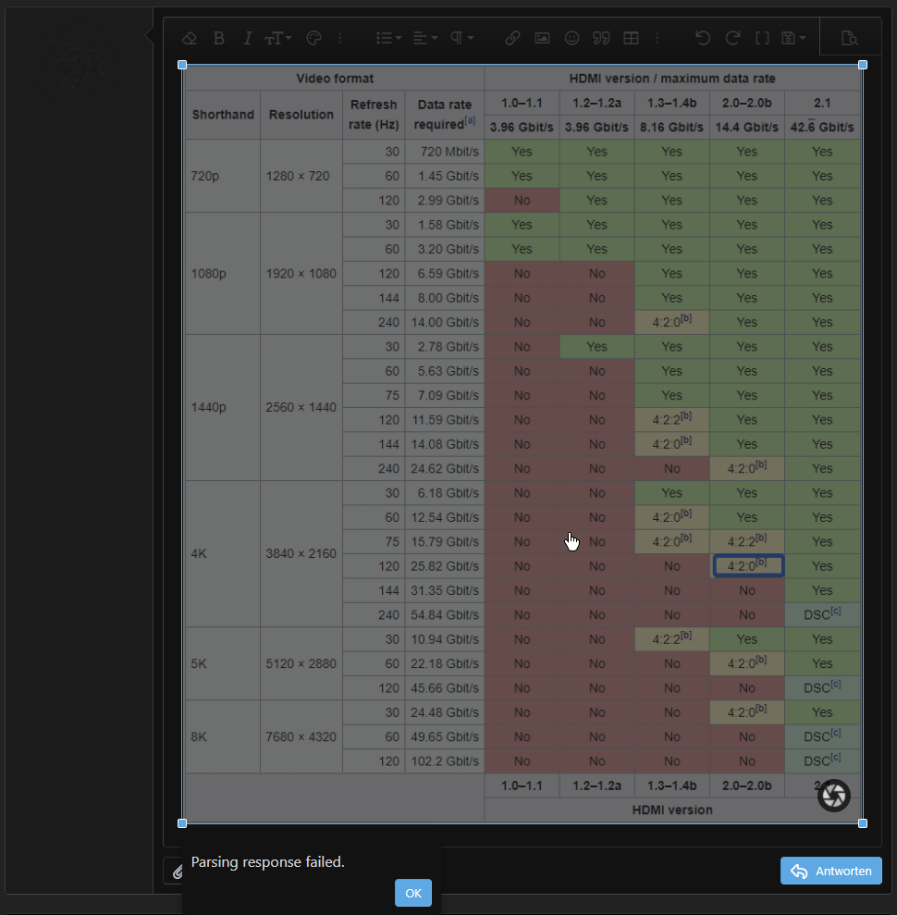Click the Antworten reply button
Screen dimensions: 897x915
click(x=831, y=871)
